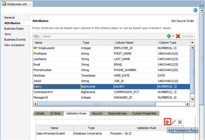The width and height of the screenshot is (205, 140).
Task: Switch to the UI Hints tab
Action: [55, 113]
